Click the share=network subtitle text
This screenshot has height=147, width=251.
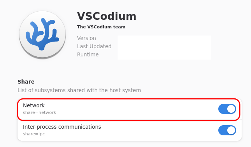pos(40,113)
